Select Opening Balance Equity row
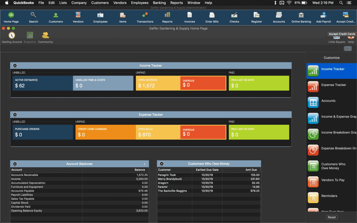Screen dimensions: 357x223 point(79,211)
